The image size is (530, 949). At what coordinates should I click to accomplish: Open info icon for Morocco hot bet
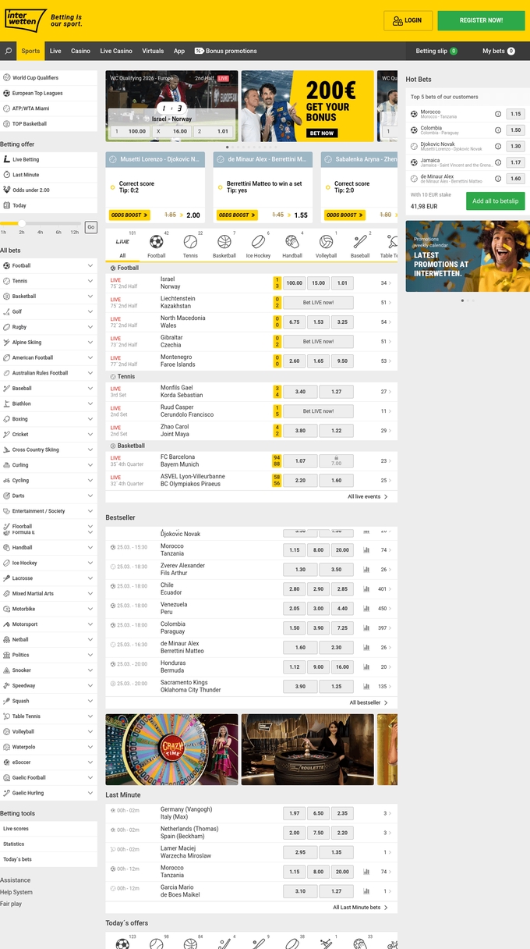[x=498, y=114]
